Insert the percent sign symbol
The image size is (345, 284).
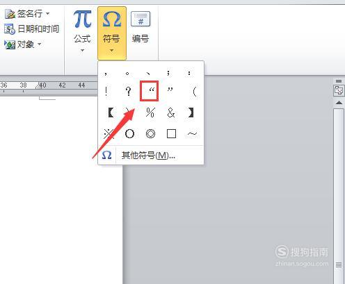(150, 112)
